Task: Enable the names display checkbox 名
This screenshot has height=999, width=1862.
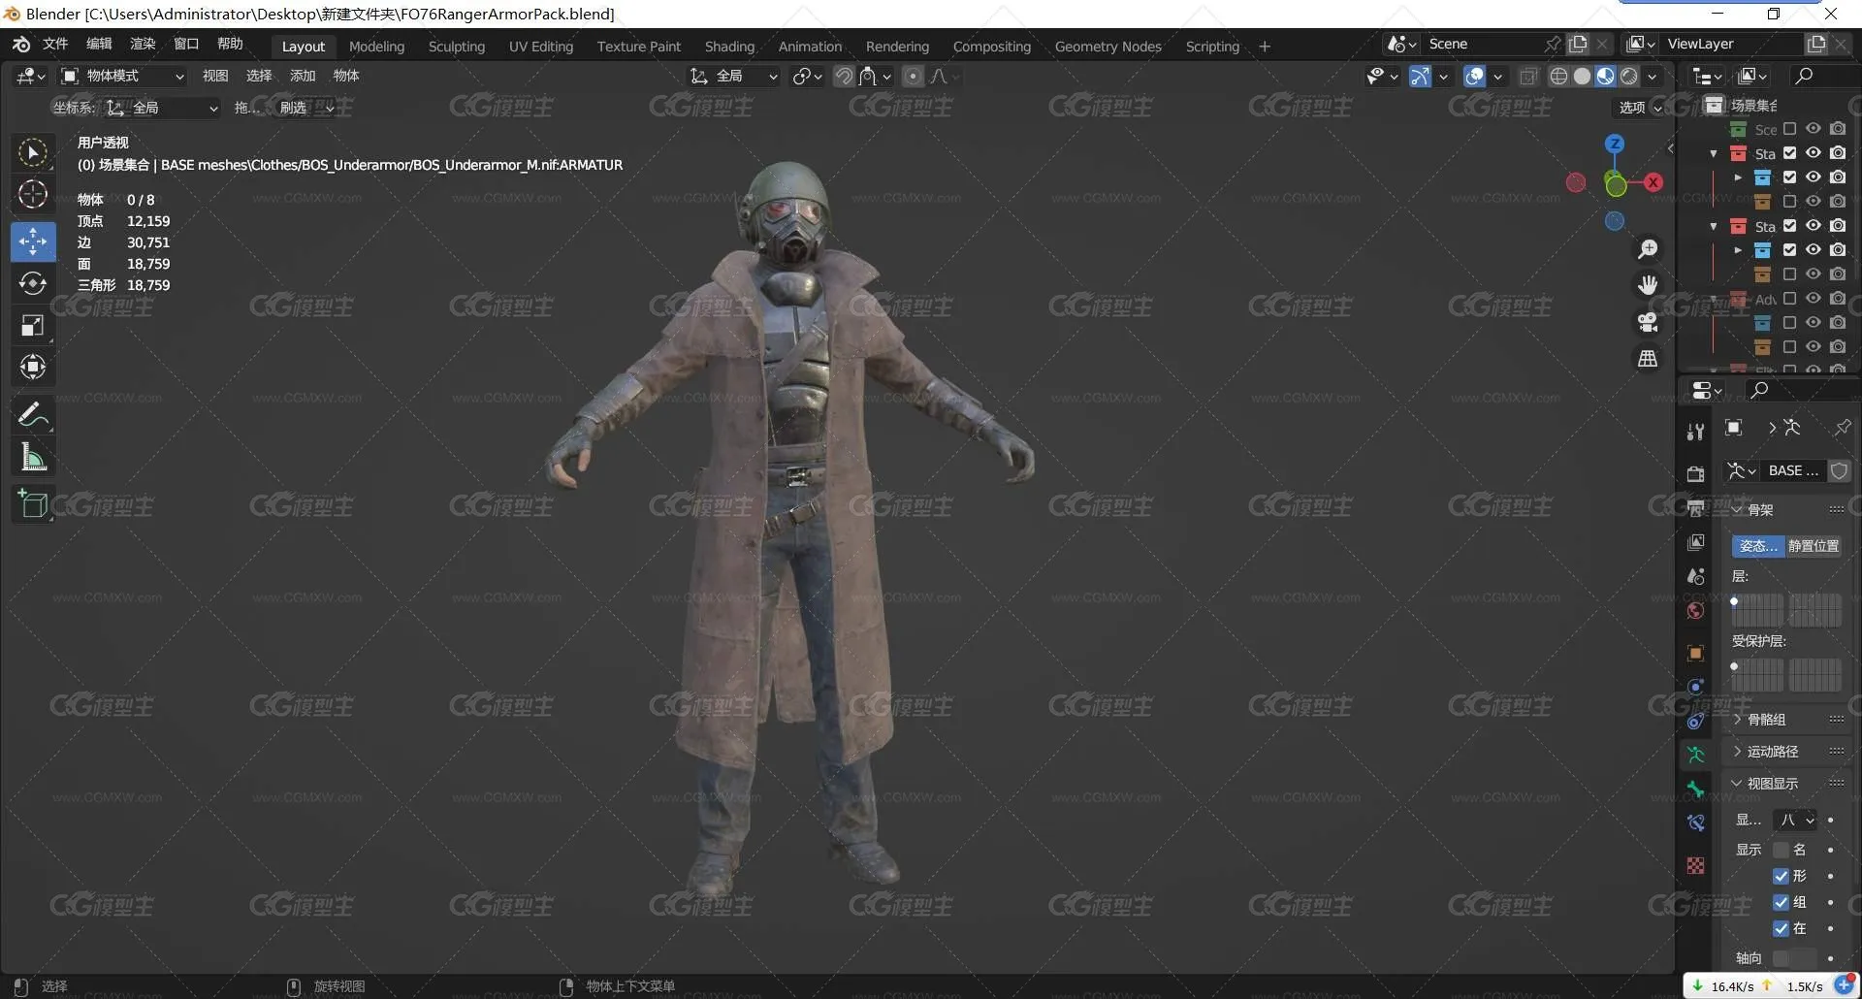Action: click(x=1781, y=851)
